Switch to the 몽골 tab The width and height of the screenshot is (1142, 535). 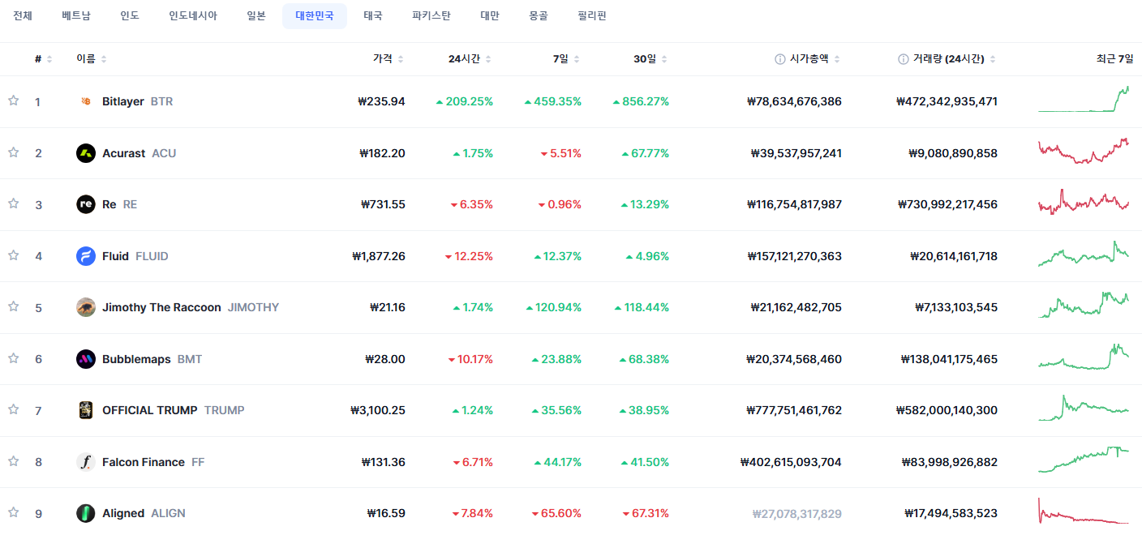pyautogui.click(x=539, y=15)
